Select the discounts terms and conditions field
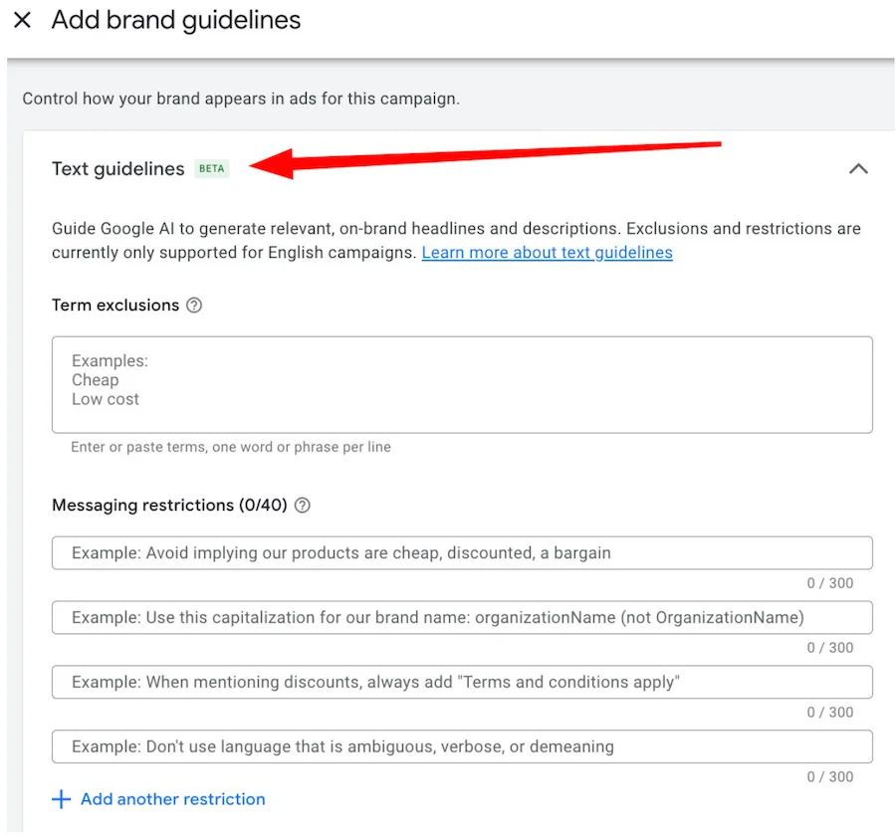Viewport: 896px width, 839px height. coord(462,683)
